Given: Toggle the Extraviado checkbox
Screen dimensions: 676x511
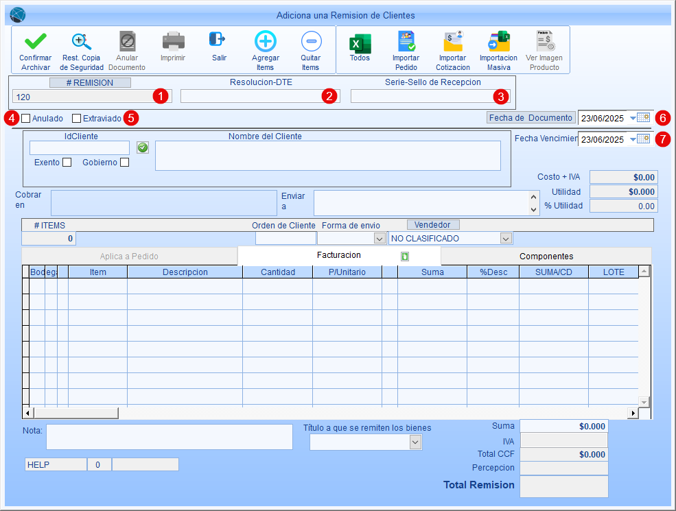Looking at the screenshot, I should (77, 118).
